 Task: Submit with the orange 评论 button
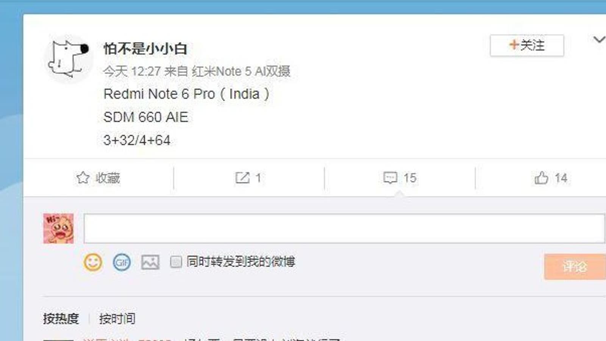(575, 267)
